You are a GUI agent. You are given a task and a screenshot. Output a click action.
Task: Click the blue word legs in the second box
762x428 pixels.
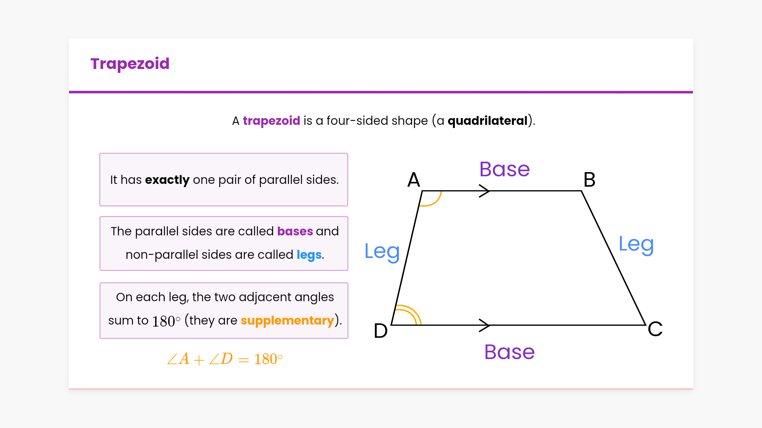[309, 254]
